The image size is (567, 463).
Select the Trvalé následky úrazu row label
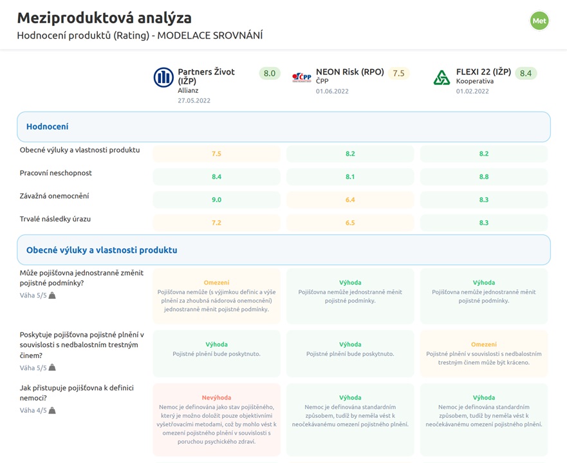(55, 219)
